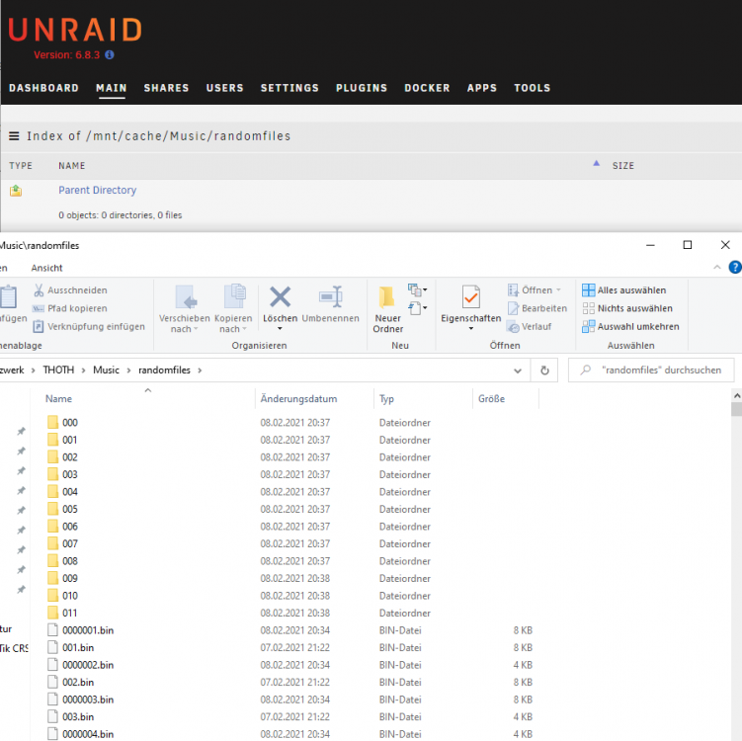The height and width of the screenshot is (741, 742).
Task: Click the Music breadcrumb
Action: click(x=106, y=370)
